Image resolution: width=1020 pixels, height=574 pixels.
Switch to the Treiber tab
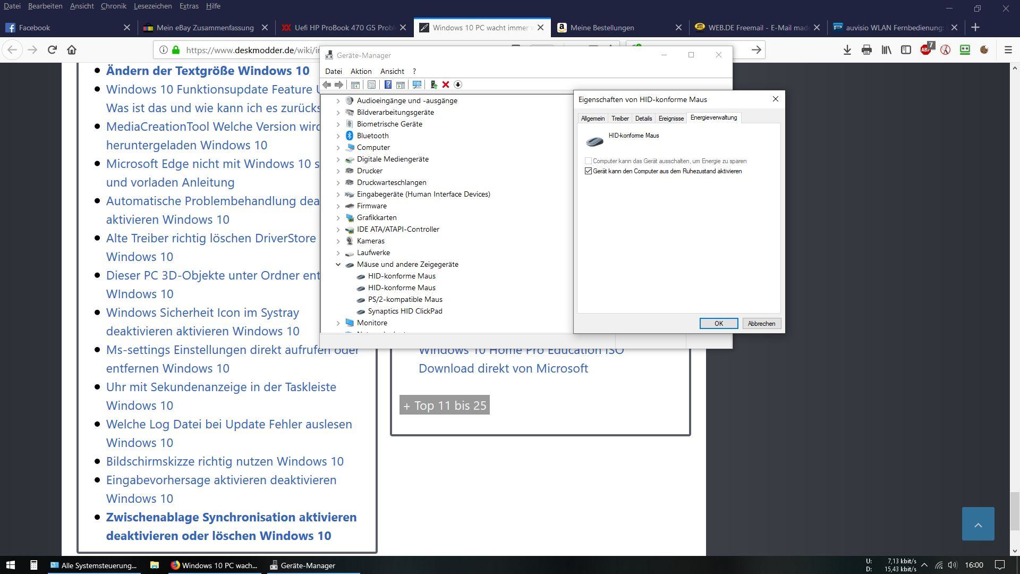pyautogui.click(x=619, y=119)
